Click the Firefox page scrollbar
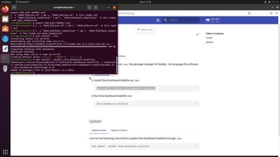The image size is (280, 157). point(279,80)
